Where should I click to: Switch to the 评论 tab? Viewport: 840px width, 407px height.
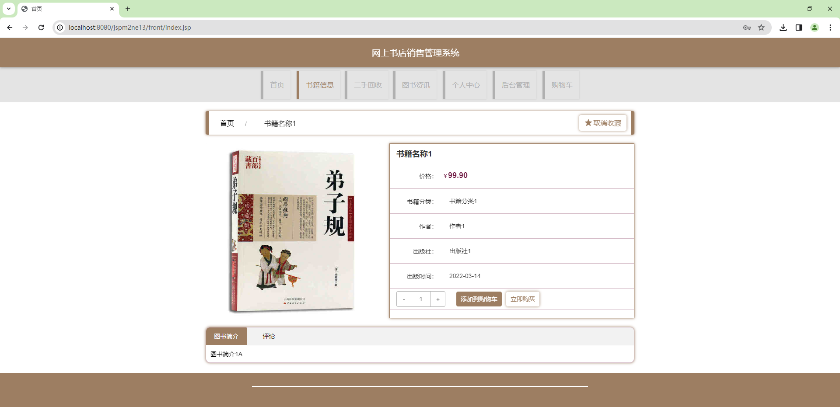[x=269, y=336]
